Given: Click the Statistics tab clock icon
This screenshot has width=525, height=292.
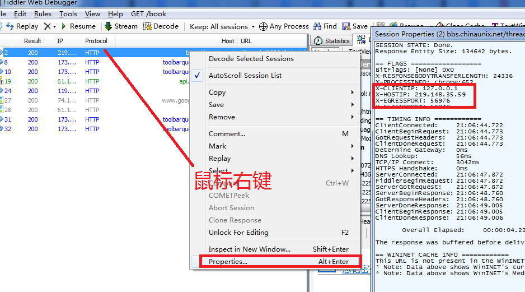Looking at the screenshot, I should click(x=318, y=40).
